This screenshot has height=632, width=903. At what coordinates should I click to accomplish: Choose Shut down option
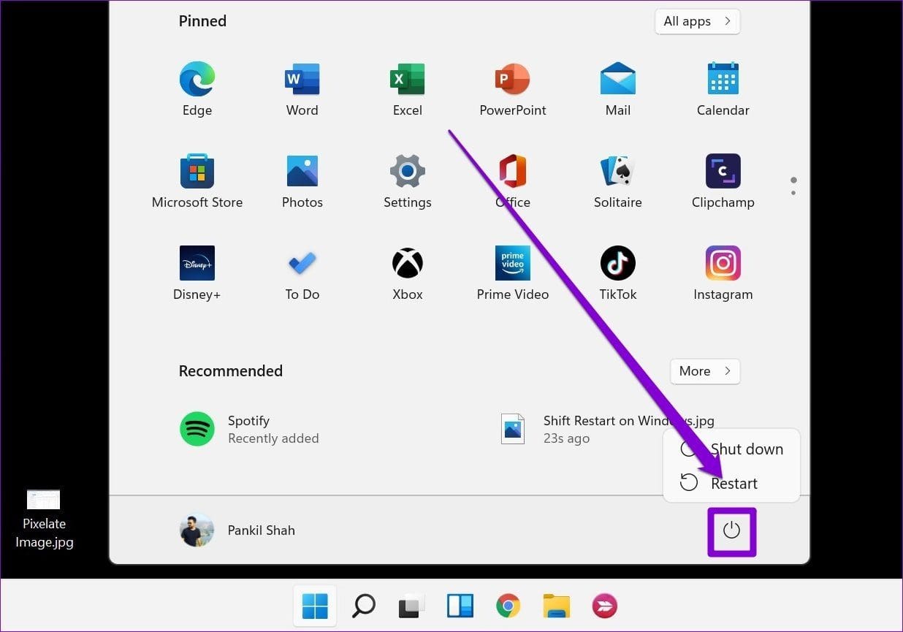746,449
